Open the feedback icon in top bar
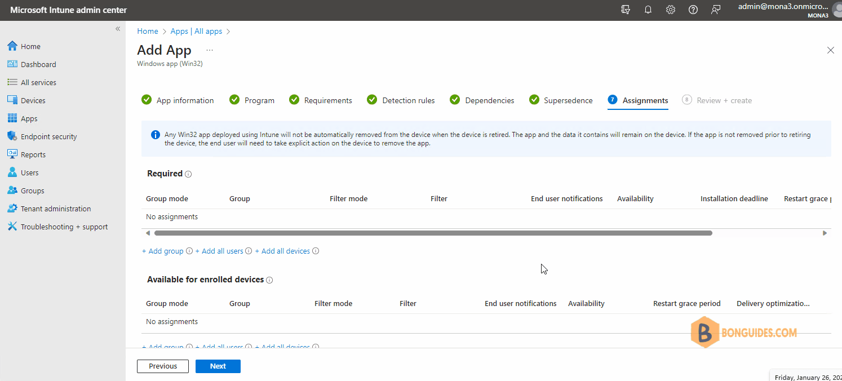This screenshot has width=842, height=381. [716, 10]
